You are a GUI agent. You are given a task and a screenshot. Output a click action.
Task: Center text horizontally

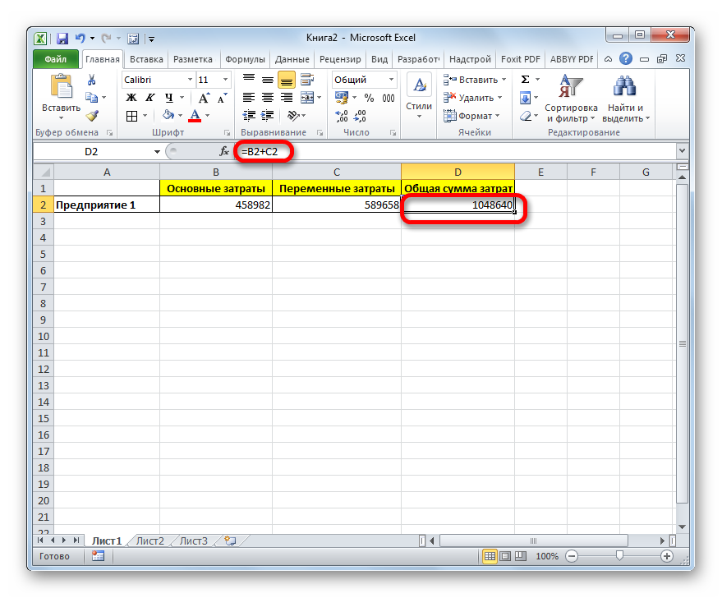point(268,98)
